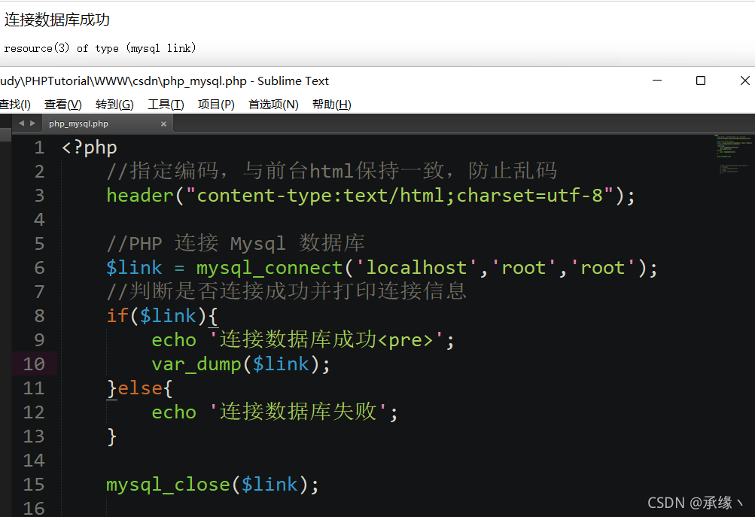Click line number 1 in gutter

[x=39, y=147]
